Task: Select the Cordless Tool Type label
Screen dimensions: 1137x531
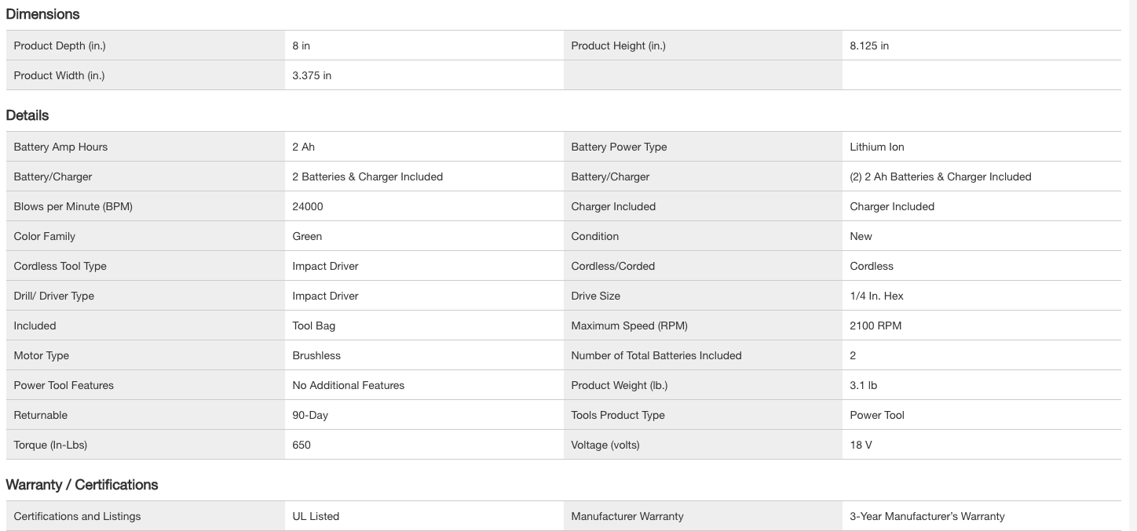Action: (x=60, y=266)
